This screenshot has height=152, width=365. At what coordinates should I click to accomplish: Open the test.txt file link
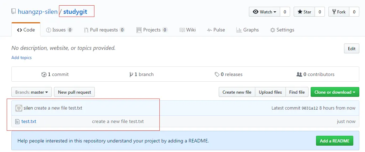click(29, 122)
